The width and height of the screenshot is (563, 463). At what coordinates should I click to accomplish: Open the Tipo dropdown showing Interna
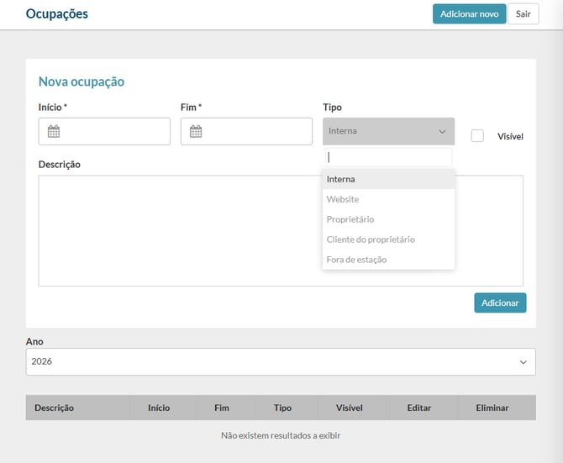(x=388, y=131)
